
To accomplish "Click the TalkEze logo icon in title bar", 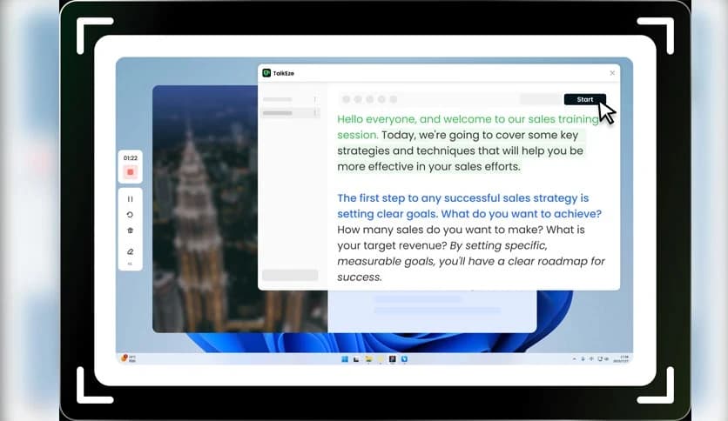I will [x=266, y=73].
